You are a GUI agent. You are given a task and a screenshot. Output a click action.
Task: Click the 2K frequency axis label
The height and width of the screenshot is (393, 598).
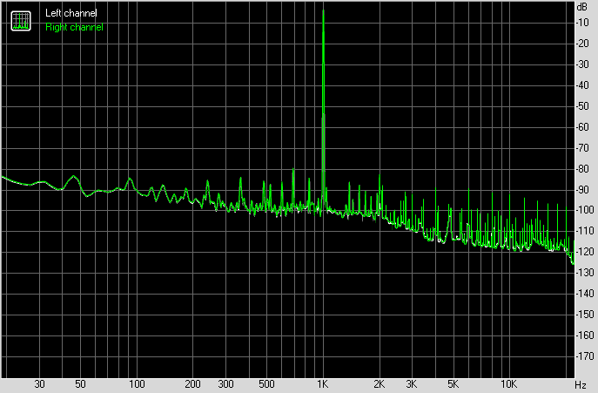(379, 384)
